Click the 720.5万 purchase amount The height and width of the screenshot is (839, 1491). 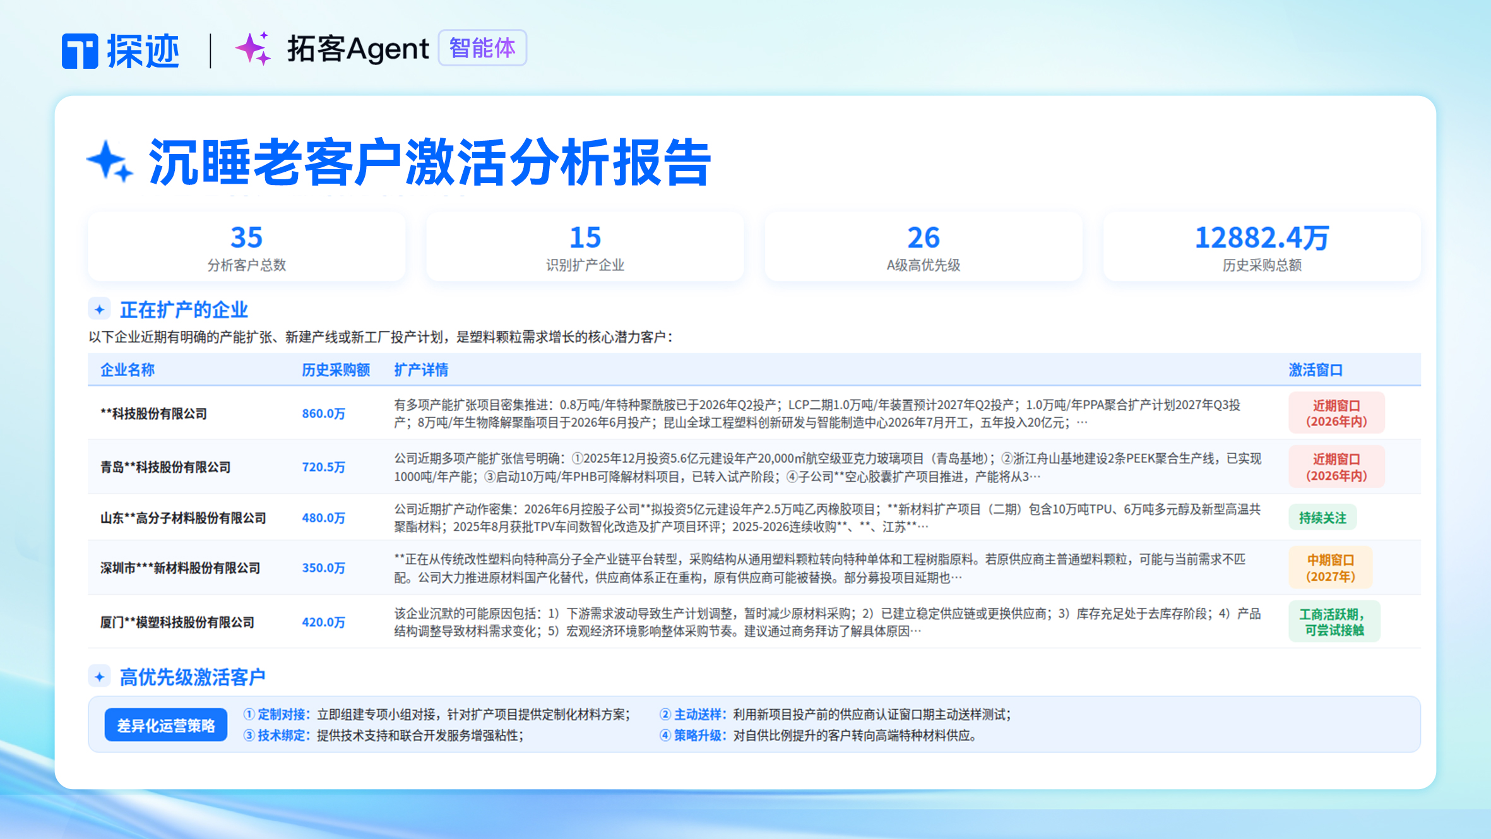point(323,467)
